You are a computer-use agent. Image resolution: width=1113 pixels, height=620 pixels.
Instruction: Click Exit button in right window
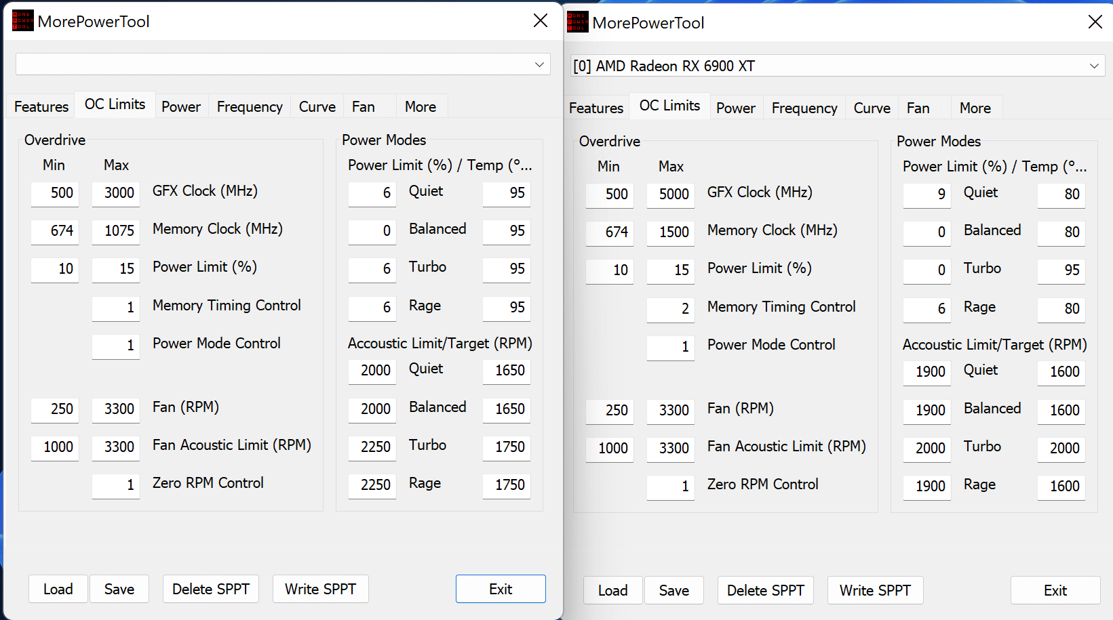(x=1055, y=590)
